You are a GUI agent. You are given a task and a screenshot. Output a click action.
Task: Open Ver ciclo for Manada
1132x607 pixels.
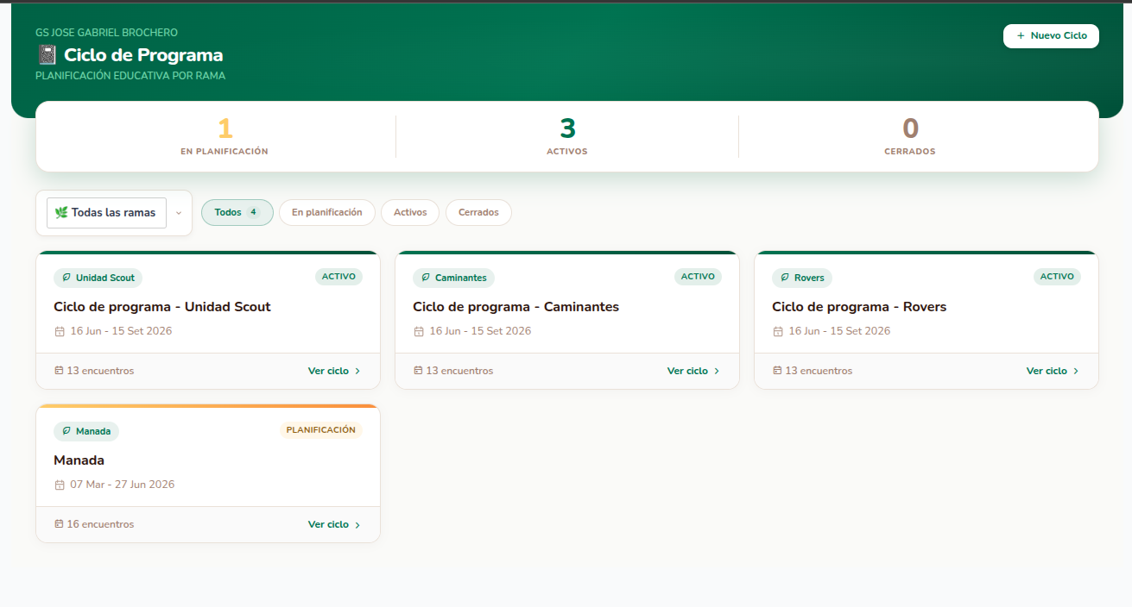(334, 524)
